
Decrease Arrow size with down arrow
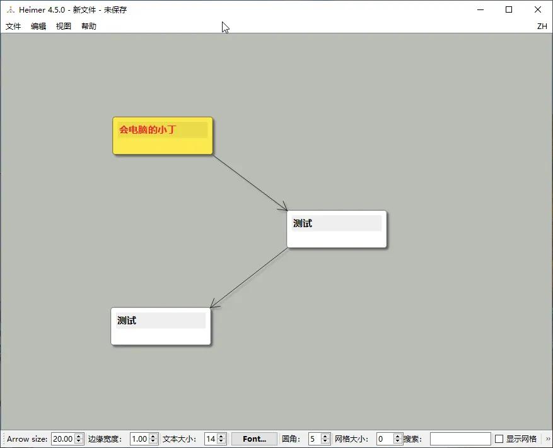(79, 442)
